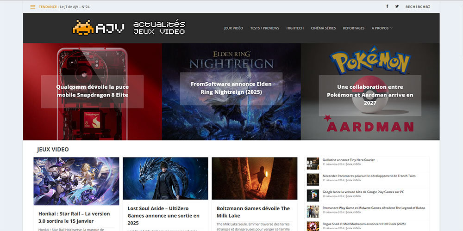Open The Milk Lake article thumbnail
The height and width of the screenshot is (231, 463).
[x=255, y=178]
